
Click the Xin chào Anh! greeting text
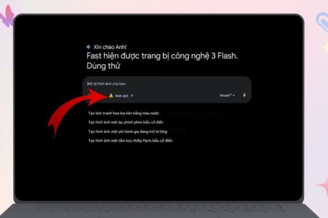(110, 47)
